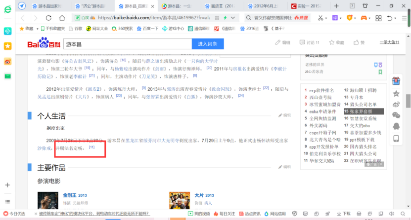Expand the orange shield icon dropdown arrow

[x=355, y=18]
